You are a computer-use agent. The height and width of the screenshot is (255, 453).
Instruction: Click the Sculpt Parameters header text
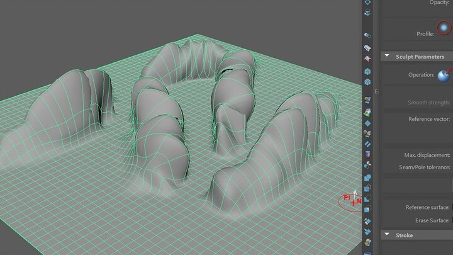coord(420,57)
